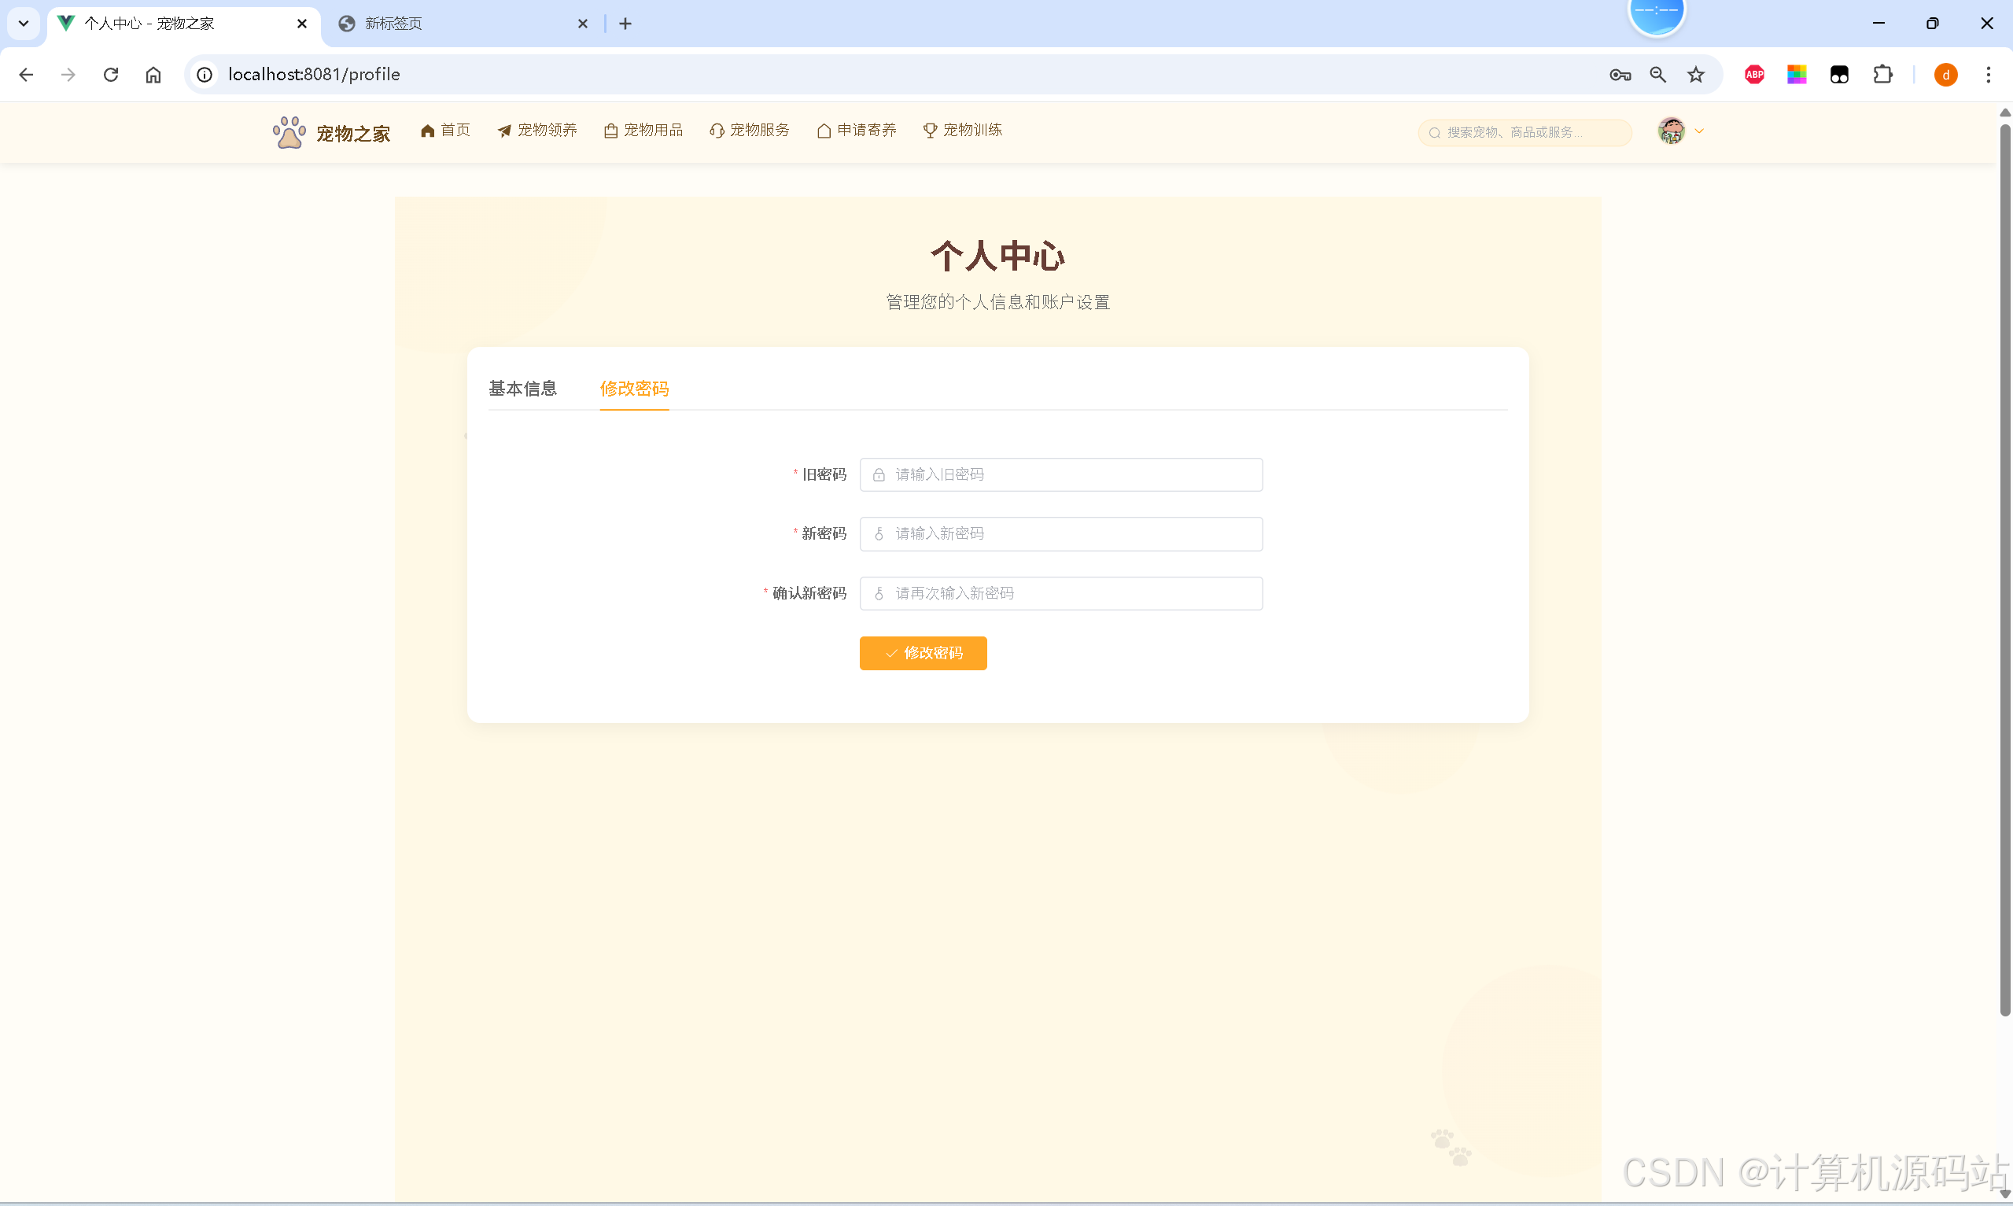Click the site search box

[x=1524, y=132]
